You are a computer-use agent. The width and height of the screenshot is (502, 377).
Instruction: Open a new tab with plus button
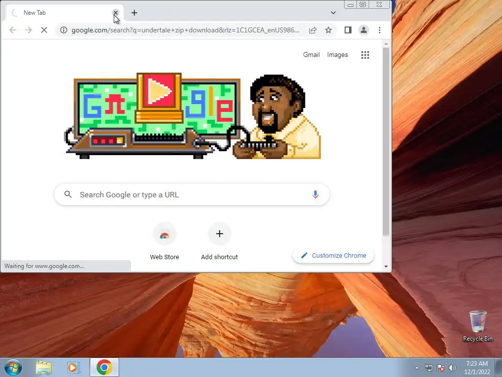pos(134,13)
